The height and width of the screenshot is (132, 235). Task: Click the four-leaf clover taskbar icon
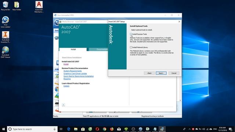126,129
